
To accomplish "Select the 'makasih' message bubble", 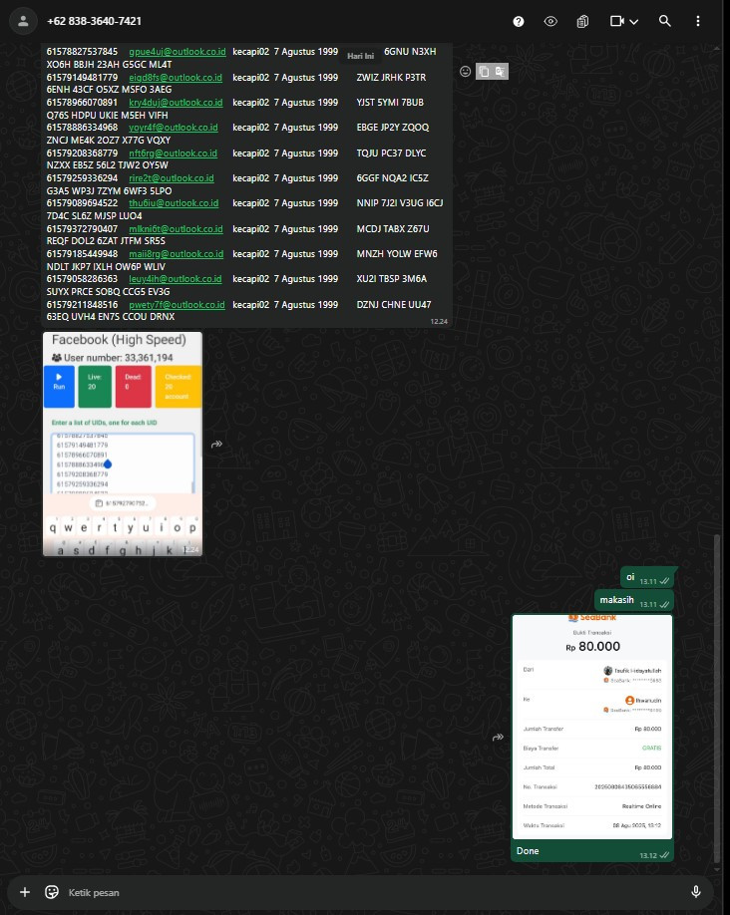I will [x=633, y=600].
